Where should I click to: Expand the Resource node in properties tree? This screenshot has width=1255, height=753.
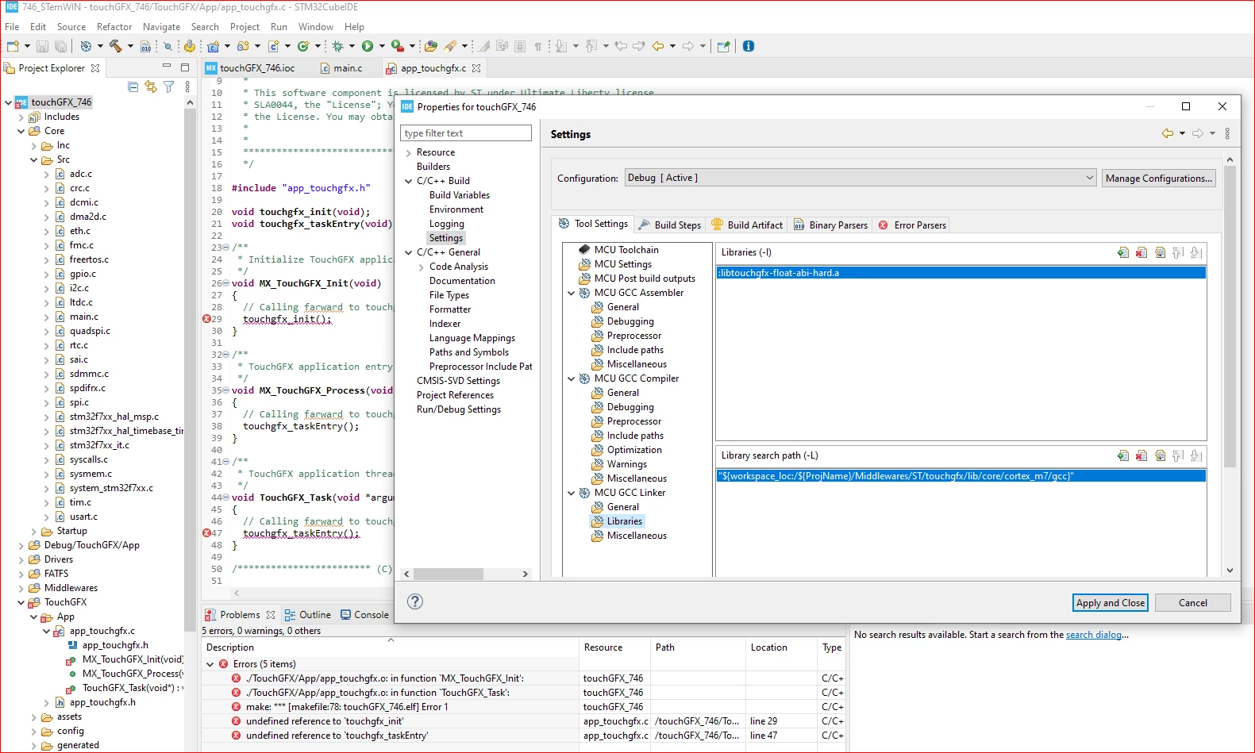point(408,153)
